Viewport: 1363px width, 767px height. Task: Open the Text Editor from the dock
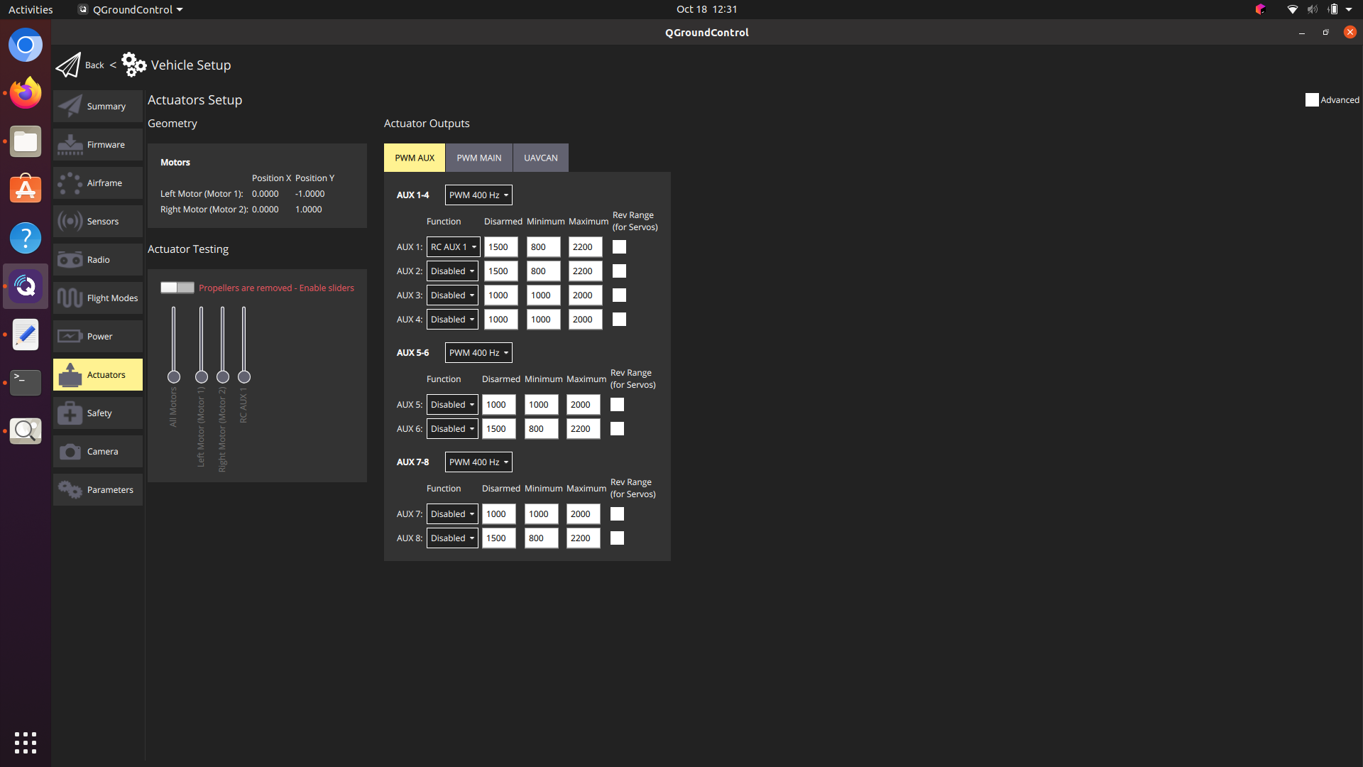26,334
